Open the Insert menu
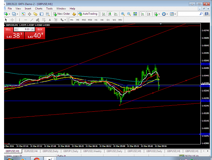The height and width of the screenshot is (160, 212). tap(28, 9)
